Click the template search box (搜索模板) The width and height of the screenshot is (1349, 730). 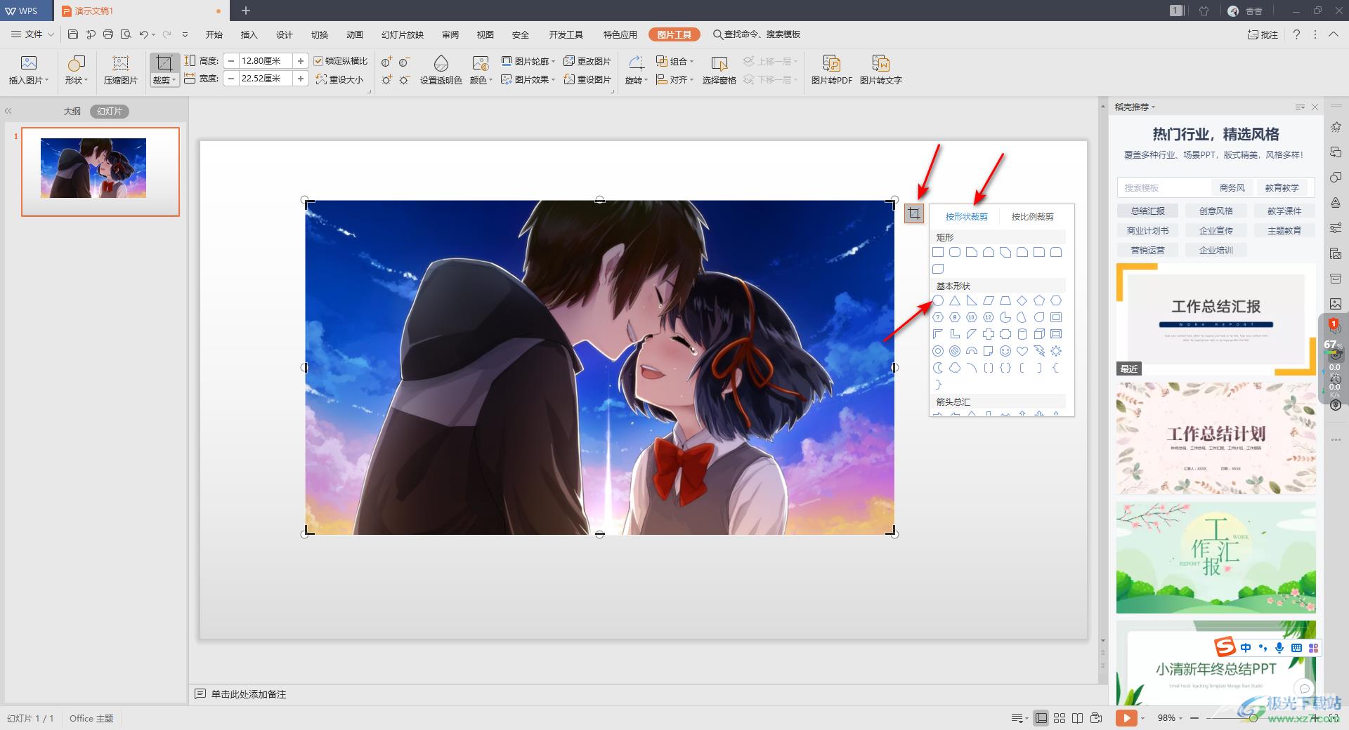[1164, 187]
